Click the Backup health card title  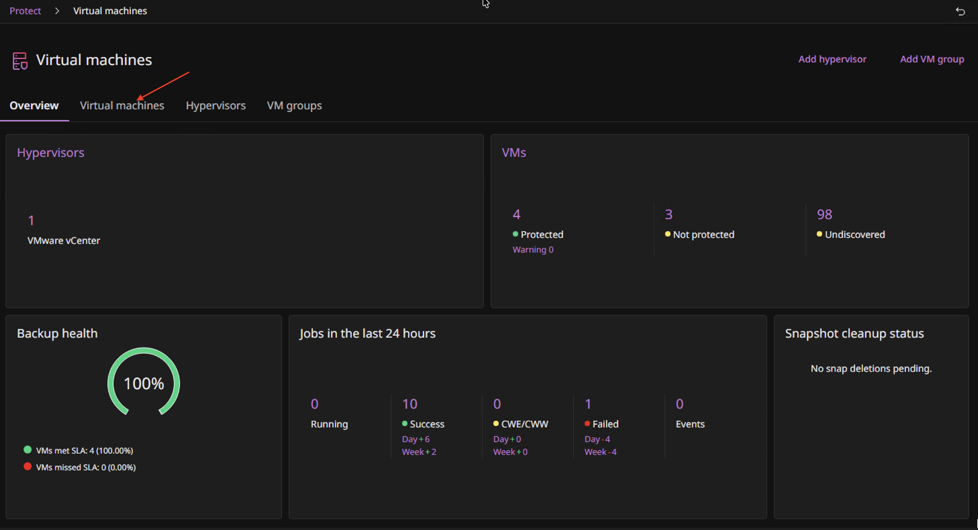pos(57,333)
